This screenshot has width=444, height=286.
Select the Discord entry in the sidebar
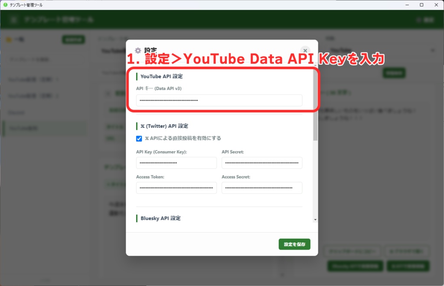(x=45, y=112)
